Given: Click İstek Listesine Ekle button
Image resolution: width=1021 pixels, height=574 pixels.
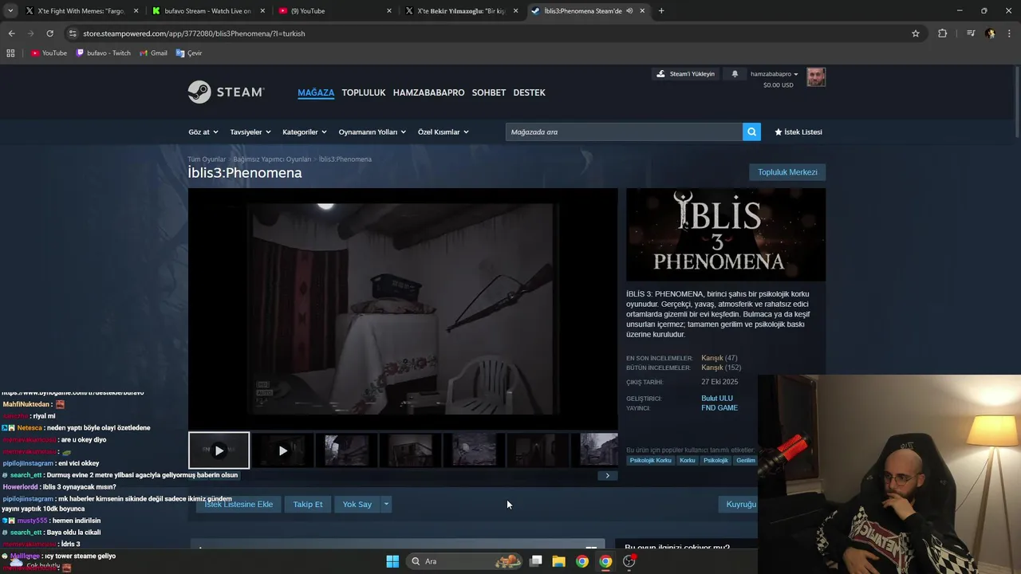Looking at the screenshot, I should (x=238, y=504).
